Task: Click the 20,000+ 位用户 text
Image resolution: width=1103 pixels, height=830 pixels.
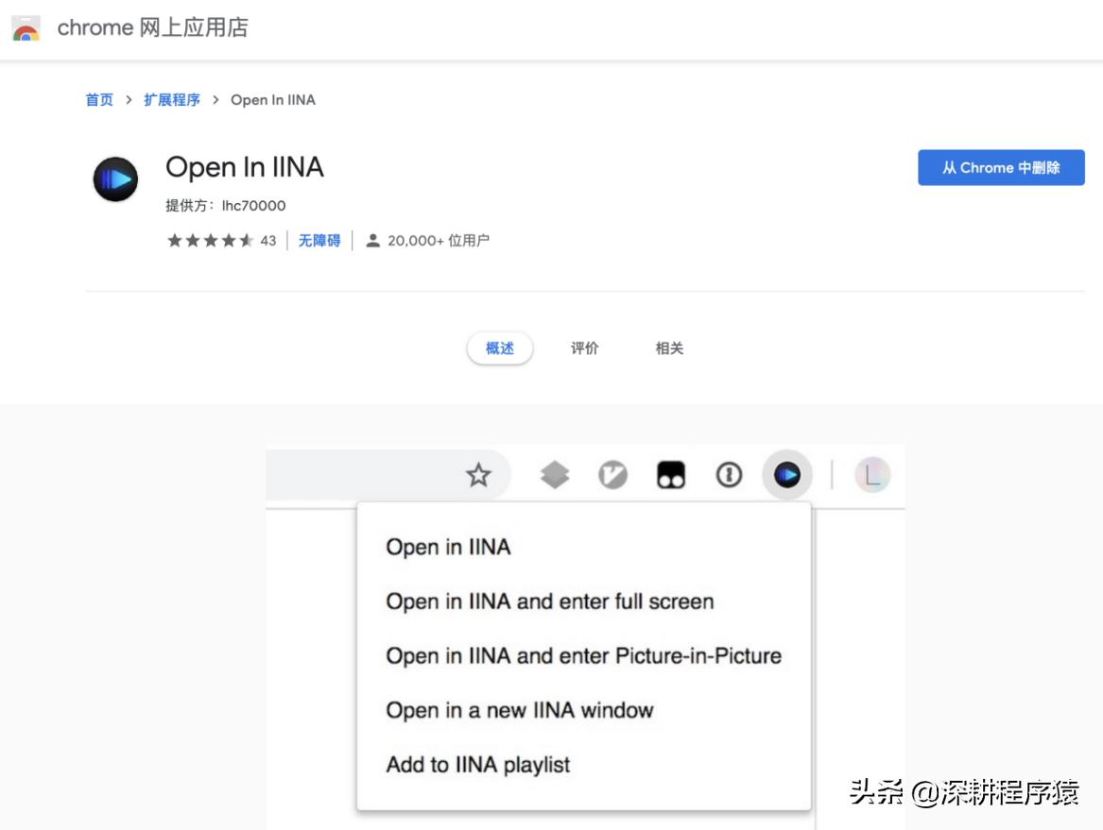Action: 439,241
